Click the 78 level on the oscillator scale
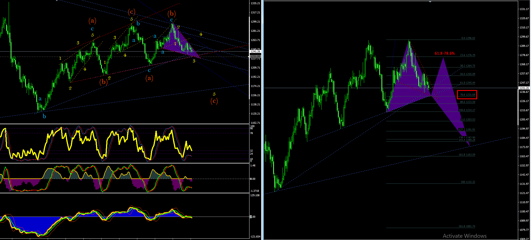Screen dimensions: 531x240 click(251, 133)
